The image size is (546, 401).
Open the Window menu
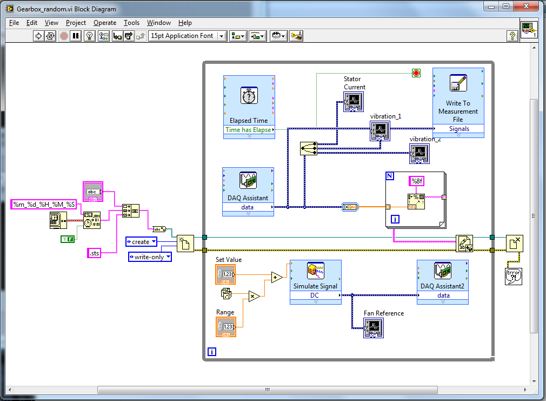pos(159,23)
